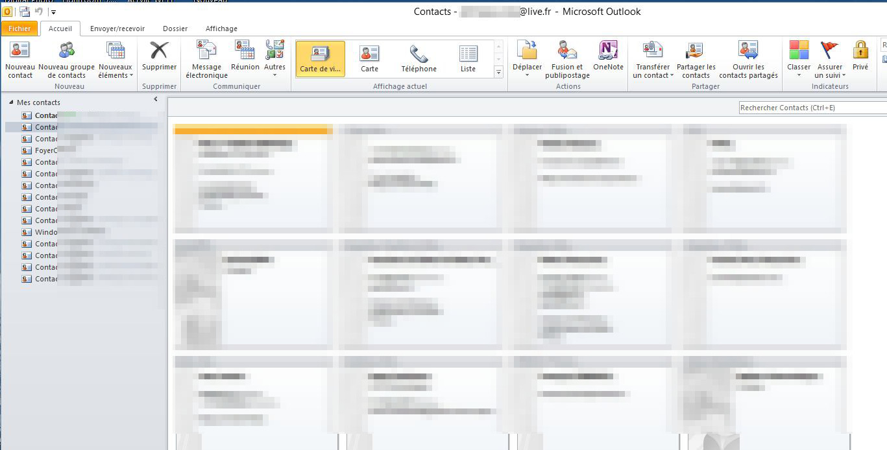Click the Send/Receive quick access icon
This screenshot has width=887, height=450.
click(25, 12)
